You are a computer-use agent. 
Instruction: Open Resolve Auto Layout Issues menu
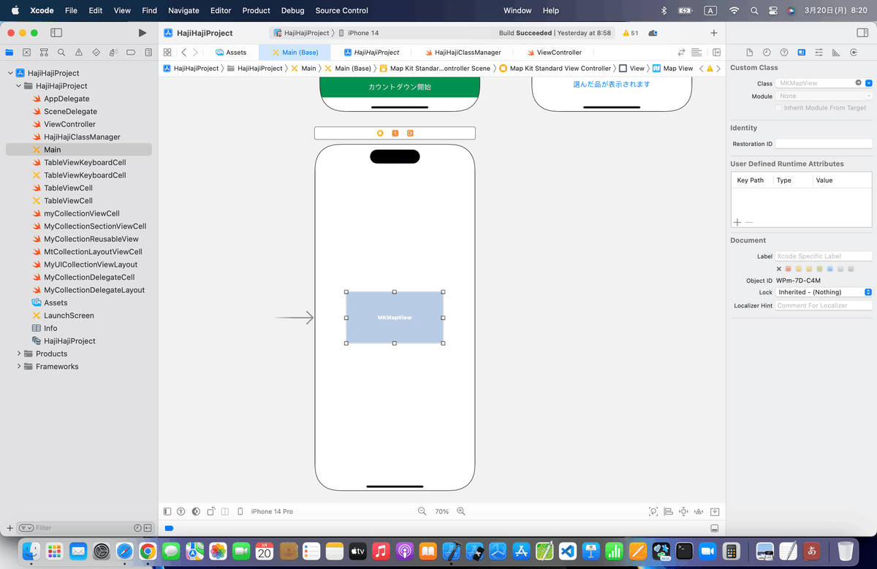699,511
